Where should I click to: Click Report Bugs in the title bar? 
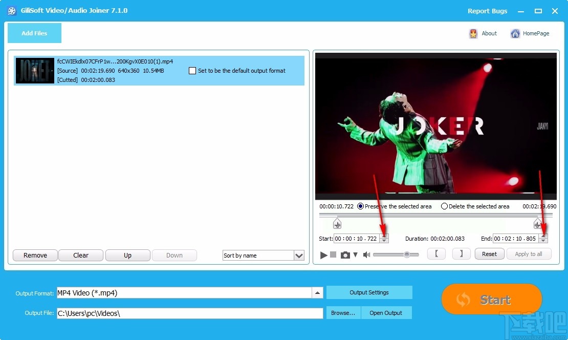click(487, 11)
